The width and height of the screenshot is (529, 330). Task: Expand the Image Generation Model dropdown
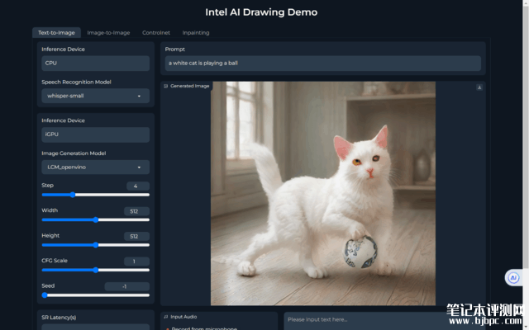pyautogui.click(x=96, y=167)
